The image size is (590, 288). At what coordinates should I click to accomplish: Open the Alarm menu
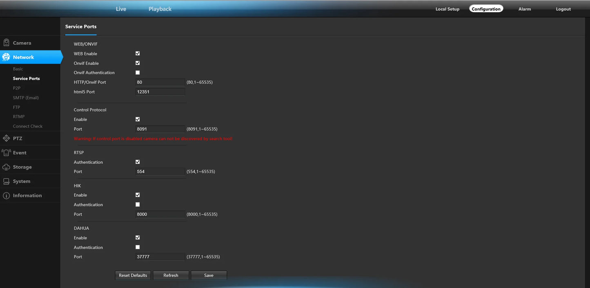pos(525,9)
